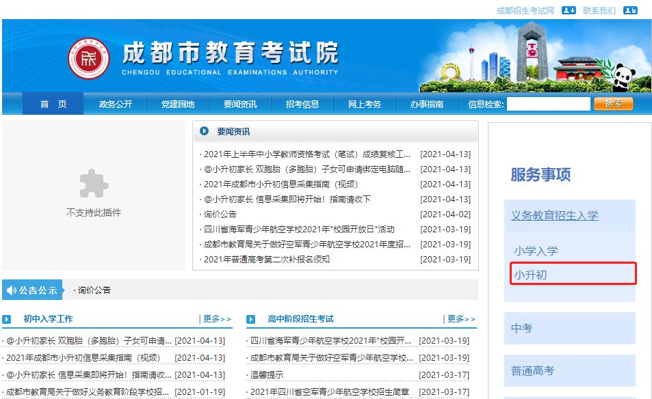
Task: Click the icon next to 联系我们
Action: (630, 10)
